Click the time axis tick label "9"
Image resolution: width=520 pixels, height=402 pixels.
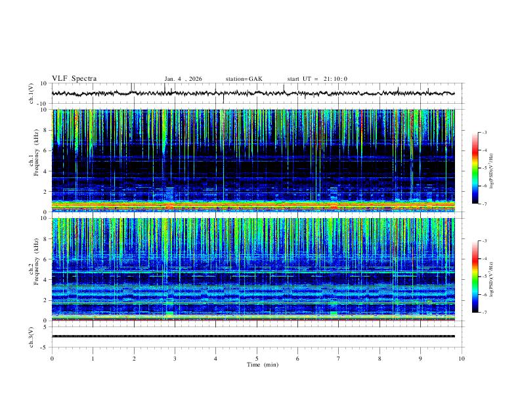(420, 359)
